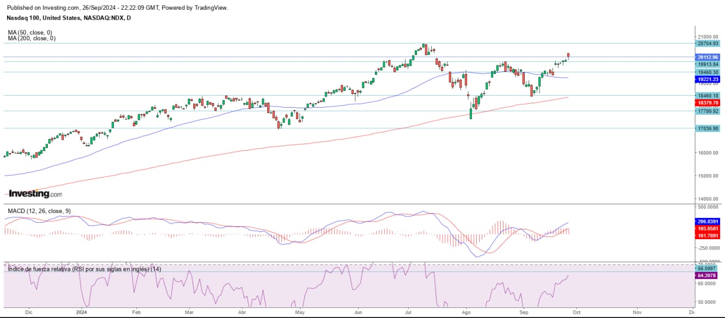Viewport: 725px width, 318px height.
Task: Select the 'Nasdaq 100, United States, NASDAQ:NDX, D' title
Action: pos(69,18)
